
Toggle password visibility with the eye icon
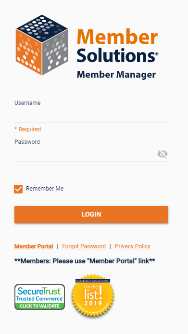(x=163, y=154)
